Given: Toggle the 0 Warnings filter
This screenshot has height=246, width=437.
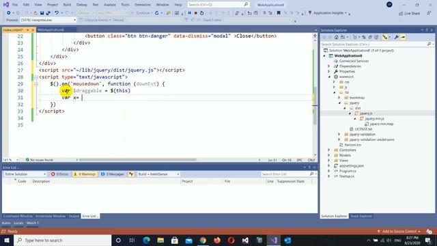Looking at the screenshot, I should (85, 174).
